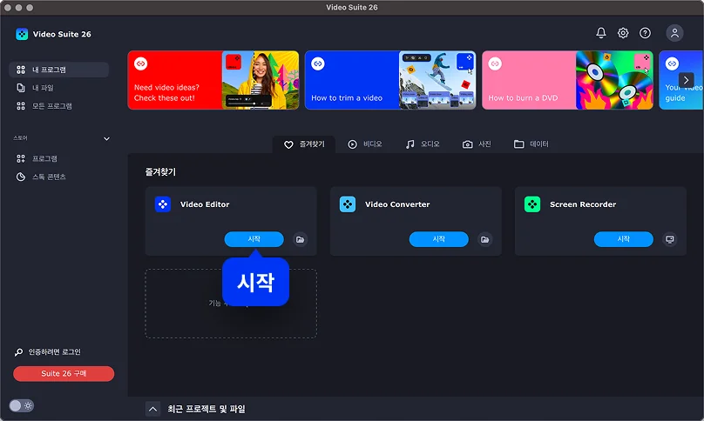Open the user account avatar
Image resolution: width=704 pixels, height=421 pixels.
[x=674, y=33]
